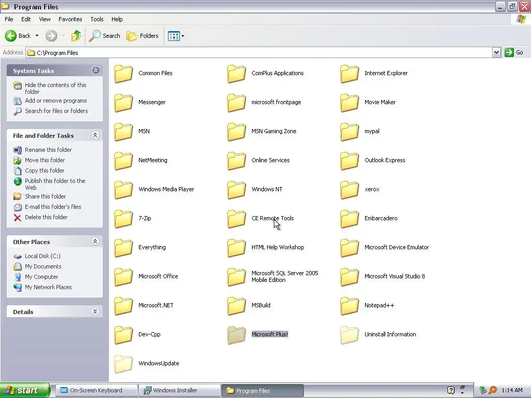
Task: Select the microsoft frontpage folder icon
Action: (x=236, y=103)
